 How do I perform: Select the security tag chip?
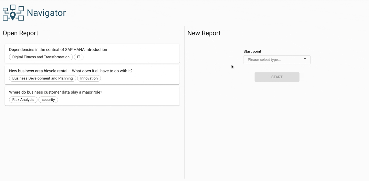pos(48,100)
